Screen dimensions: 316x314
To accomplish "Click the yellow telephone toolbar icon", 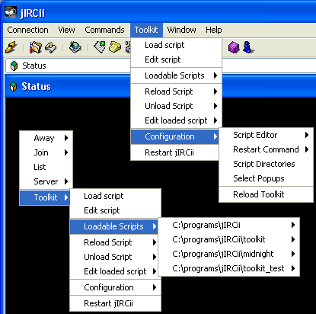I will pos(115,47).
